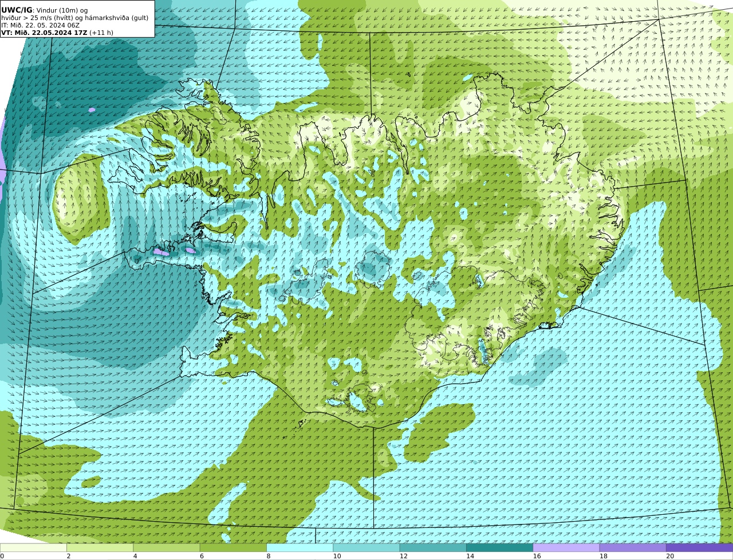
Task: Click the 0–2 m/s palest legend swatch
Action: (33, 547)
